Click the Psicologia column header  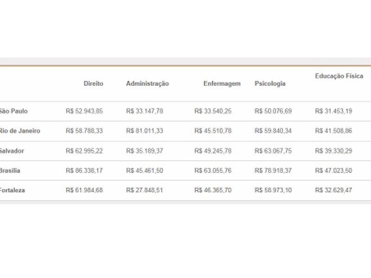coord(270,84)
